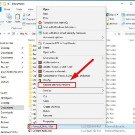Click Translate with memoQ menu entry
Image resolution: width=135 pixels, height=135 pixels.
[55, 22]
